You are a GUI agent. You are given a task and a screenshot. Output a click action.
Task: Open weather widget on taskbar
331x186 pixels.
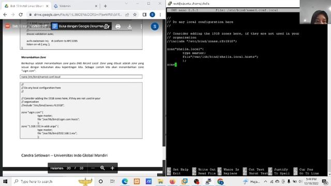(251, 181)
